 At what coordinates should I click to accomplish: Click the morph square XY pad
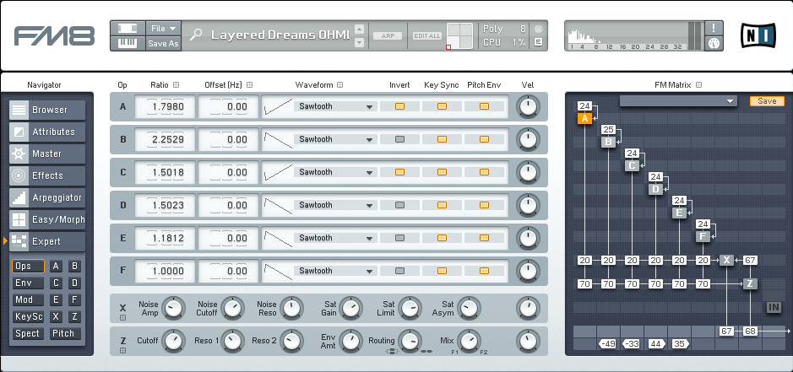(459, 36)
